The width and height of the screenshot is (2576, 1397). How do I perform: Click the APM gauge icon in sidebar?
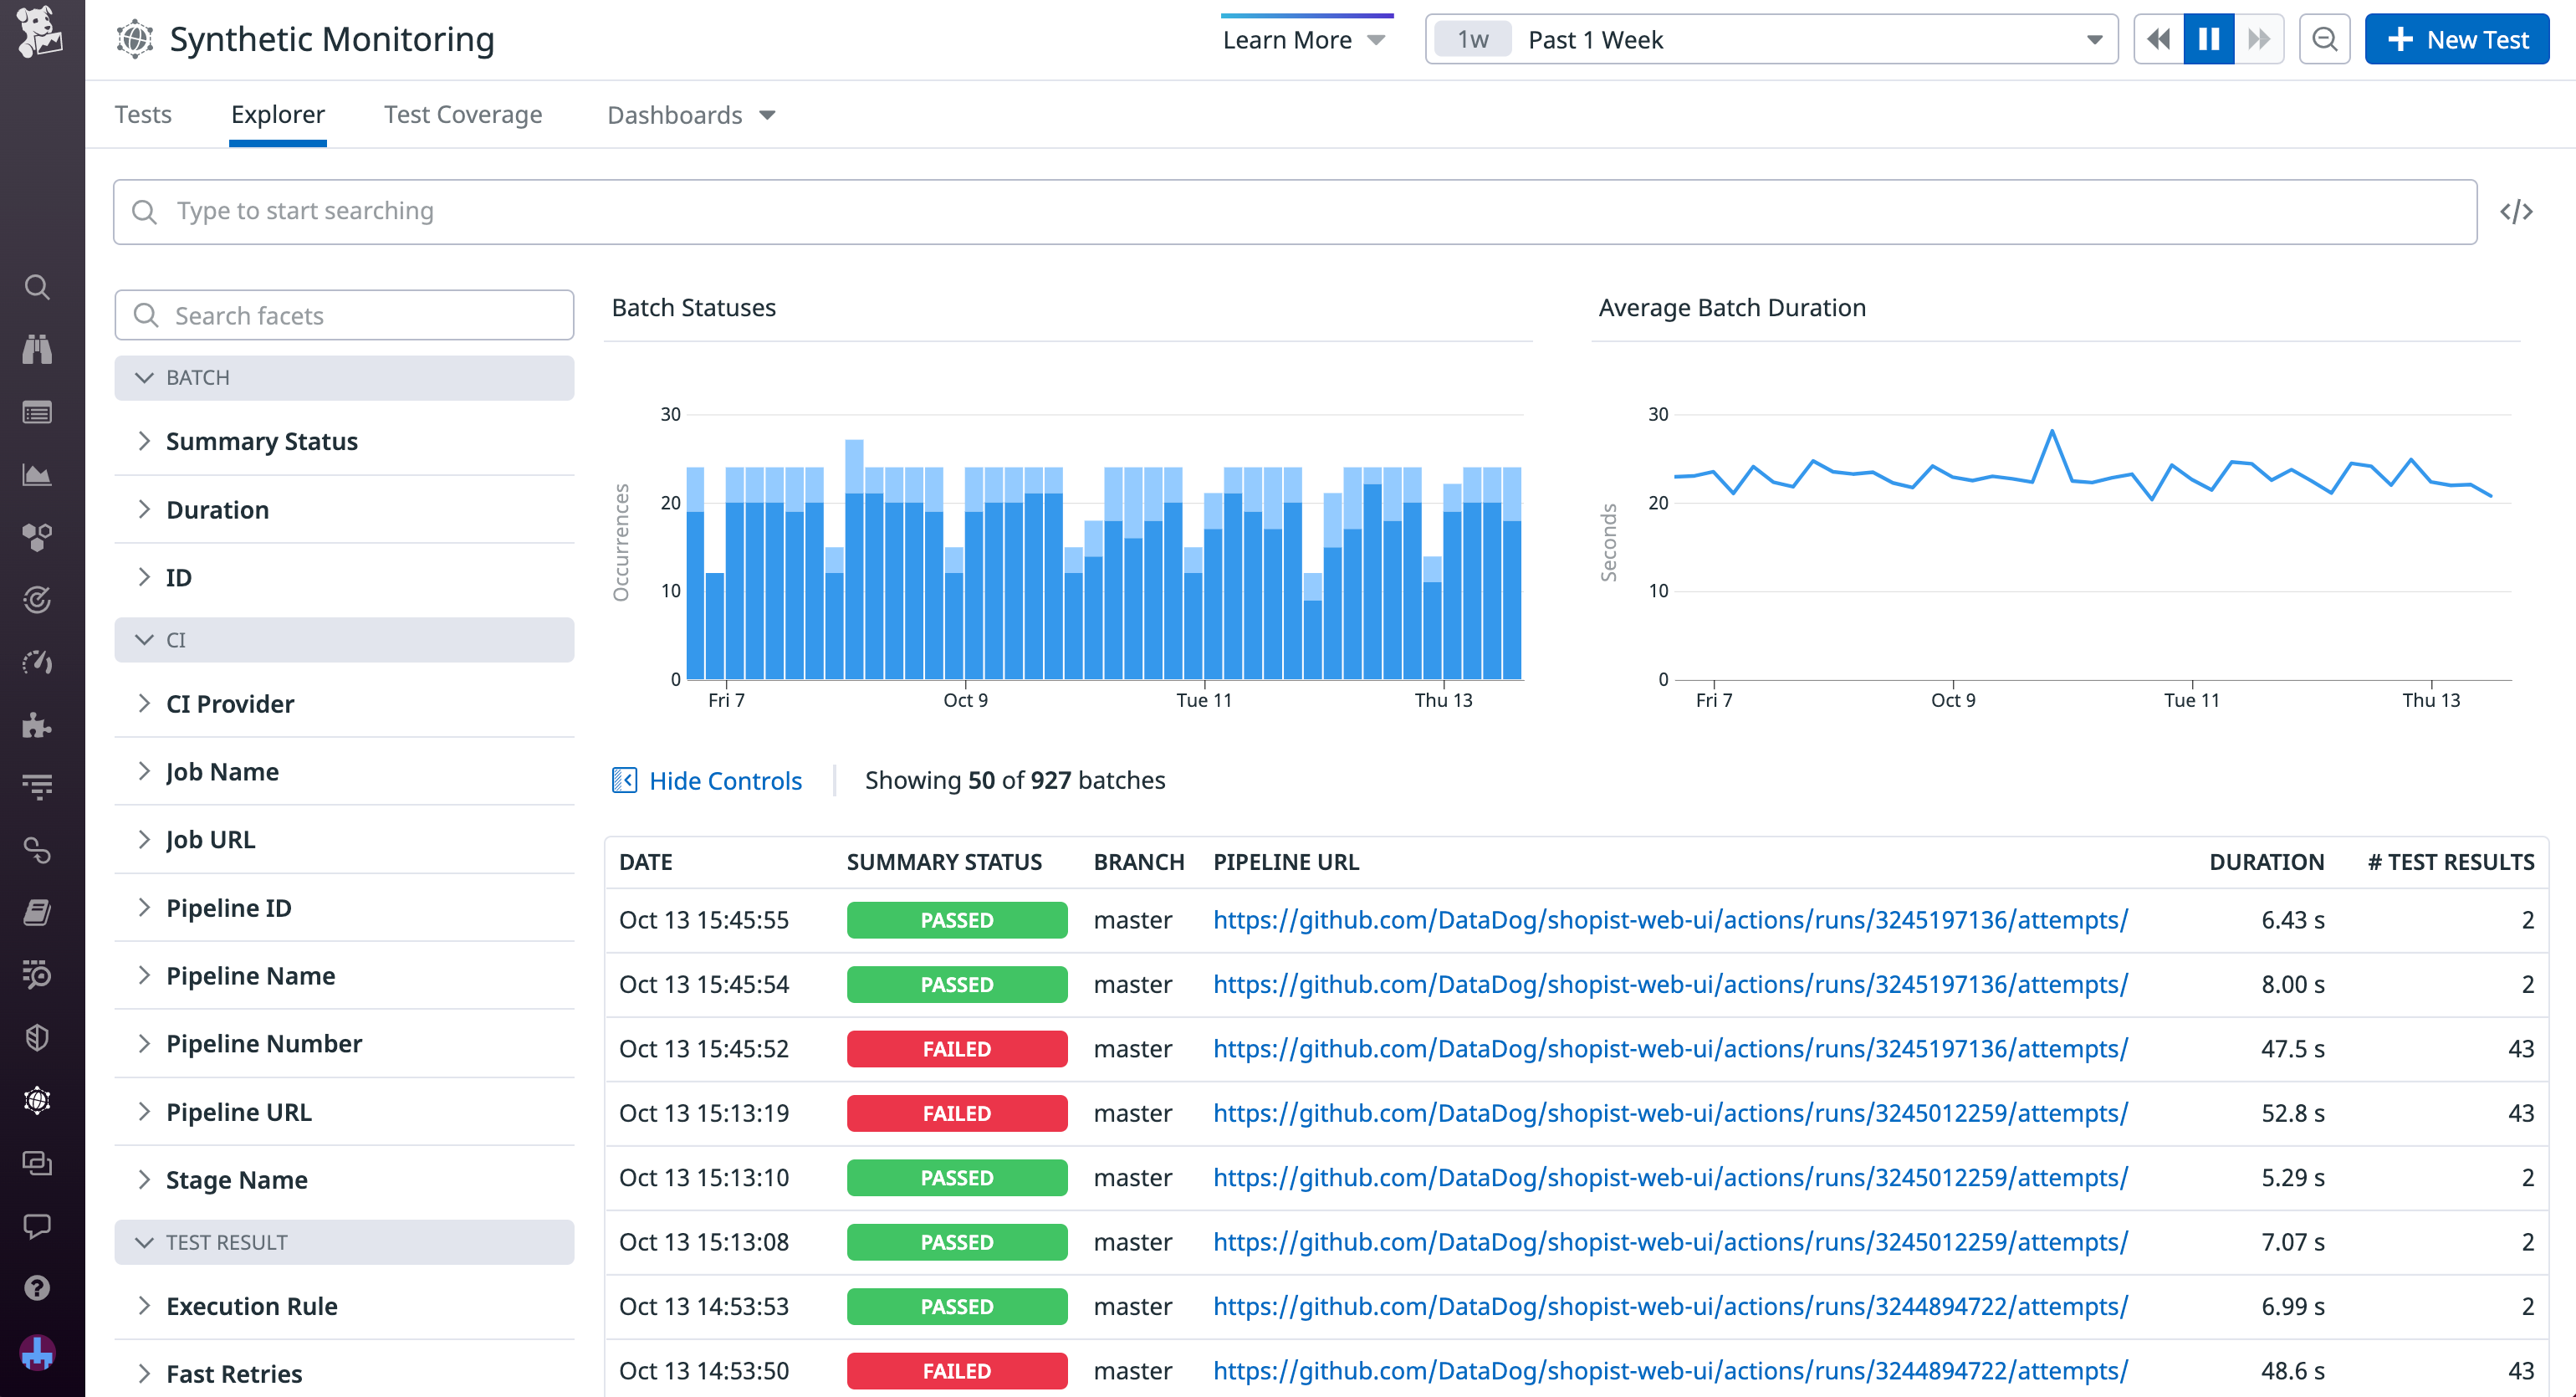37,662
